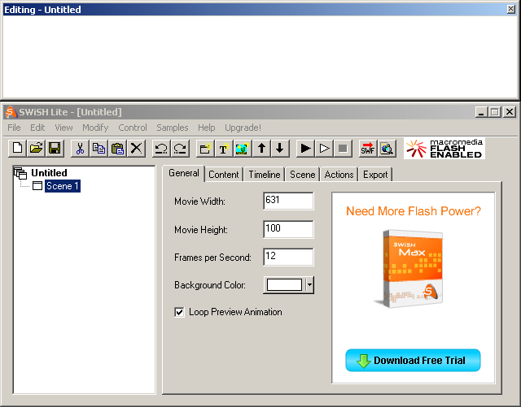The width and height of the screenshot is (521, 407).
Task: Click the Macromedia Flash Enabled logo
Action: coord(444,149)
